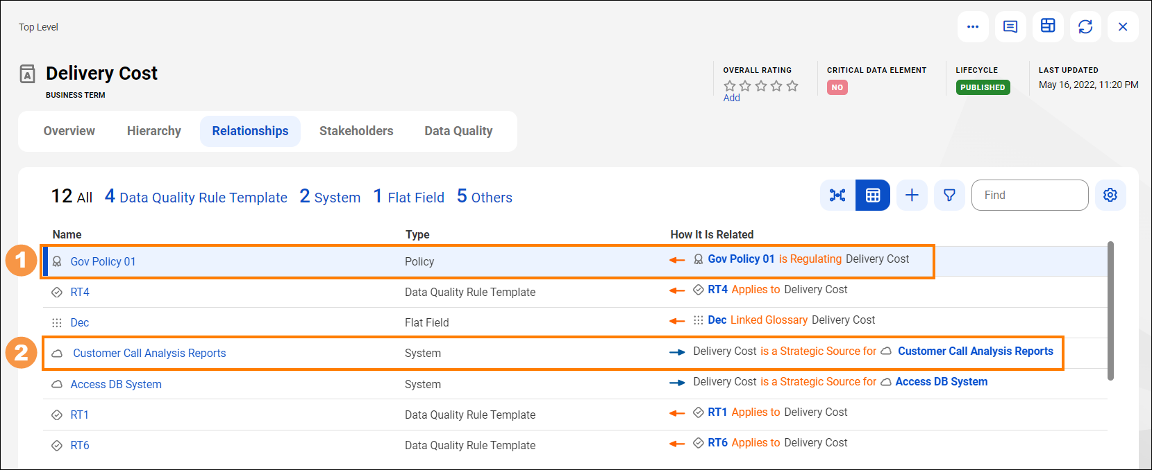1152x470 pixels.
Task: Open the more options ellipsis menu
Action: [x=973, y=27]
